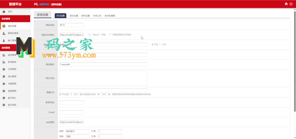Screen dimensions: 296x139
Task: Click the Email input field
Action: point(71,112)
